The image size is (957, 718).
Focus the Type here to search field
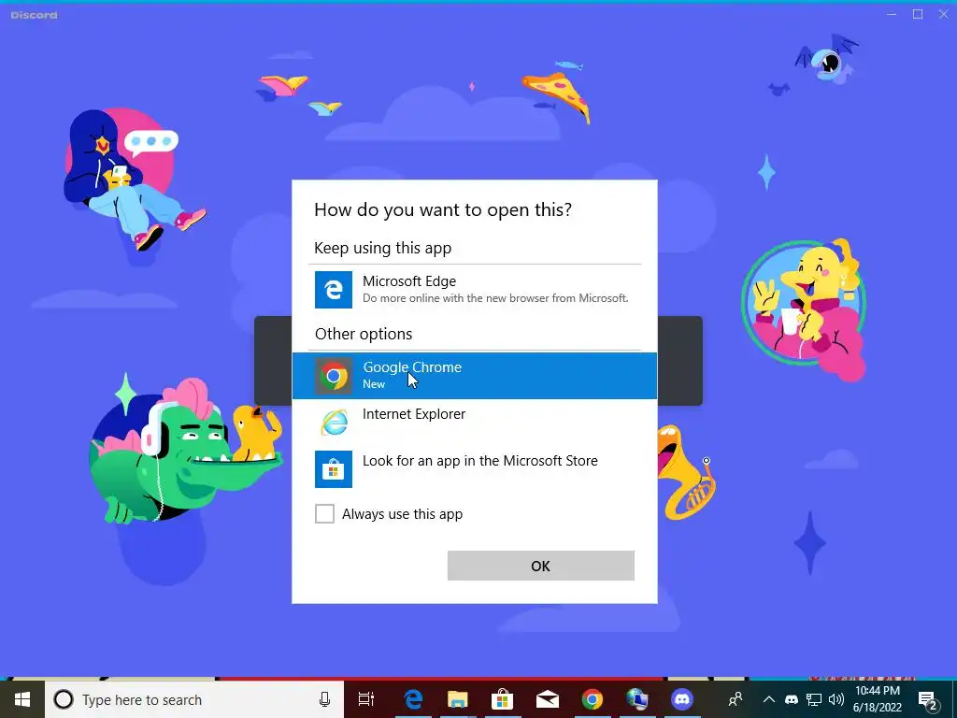(x=194, y=699)
